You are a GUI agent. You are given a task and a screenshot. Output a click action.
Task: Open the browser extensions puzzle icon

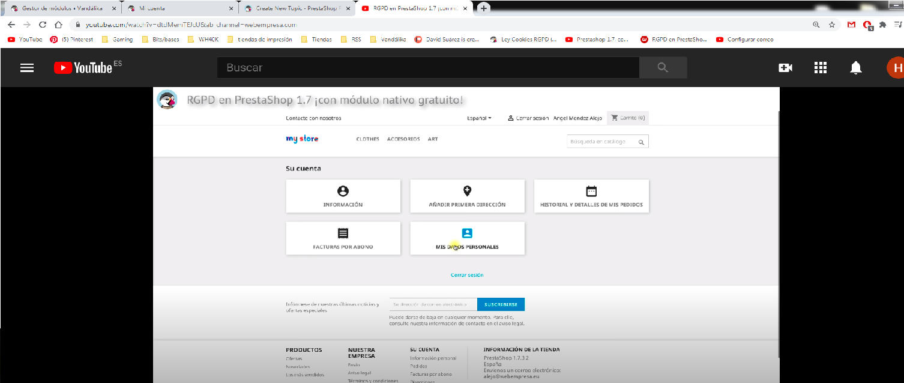tap(882, 25)
